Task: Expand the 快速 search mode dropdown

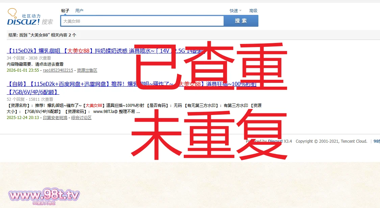Action: point(234,11)
